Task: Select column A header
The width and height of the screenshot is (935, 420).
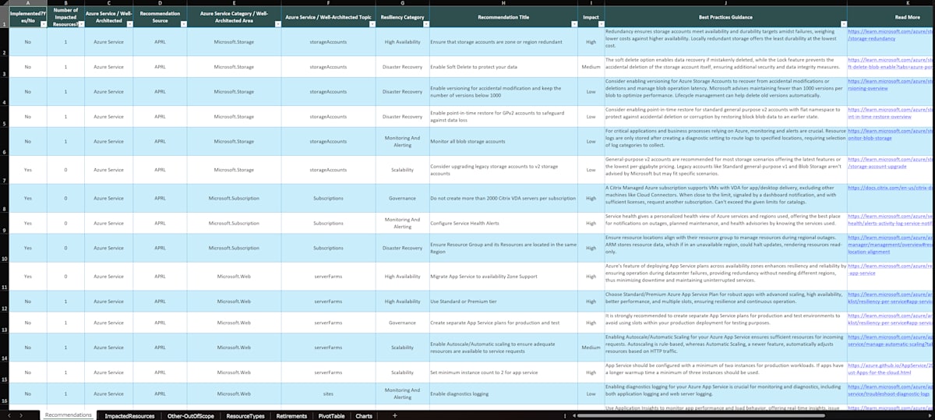Action: [27, 3]
